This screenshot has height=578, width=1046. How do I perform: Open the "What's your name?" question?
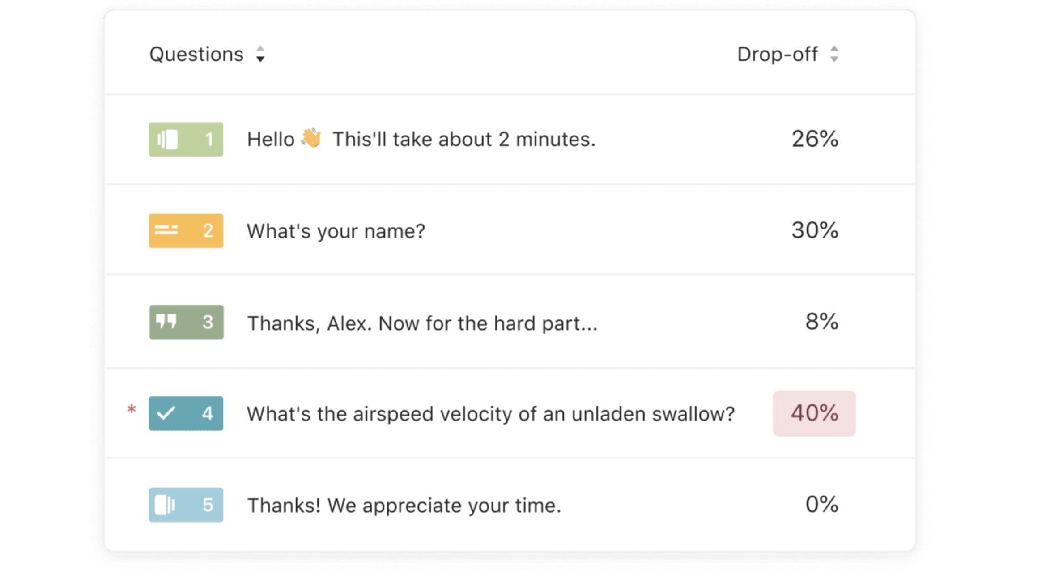click(x=336, y=231)
